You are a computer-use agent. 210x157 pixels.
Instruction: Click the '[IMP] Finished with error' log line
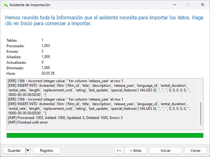coord(28,122)
